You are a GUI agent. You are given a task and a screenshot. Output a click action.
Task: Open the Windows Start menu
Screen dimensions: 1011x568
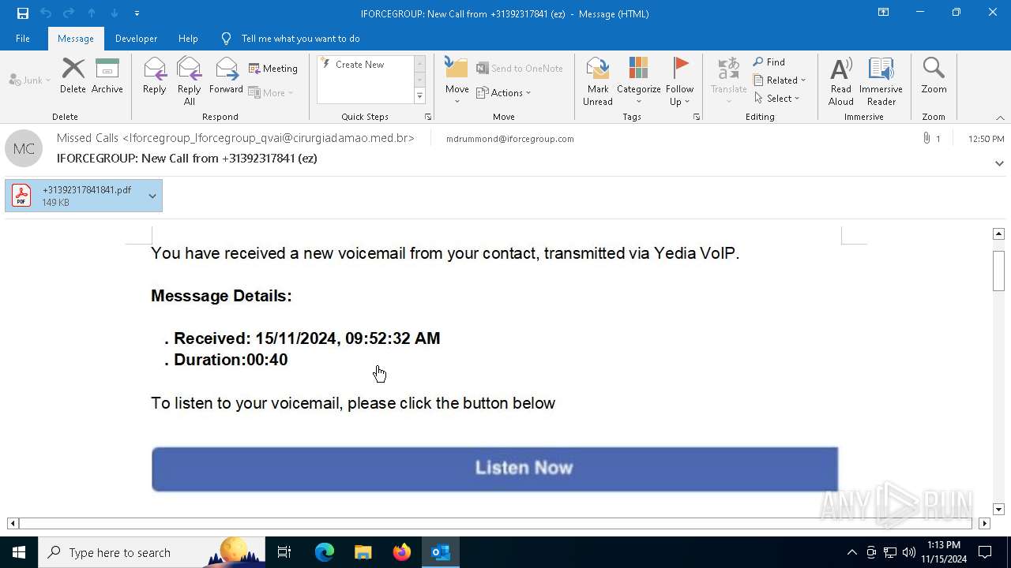click(19, 552)
